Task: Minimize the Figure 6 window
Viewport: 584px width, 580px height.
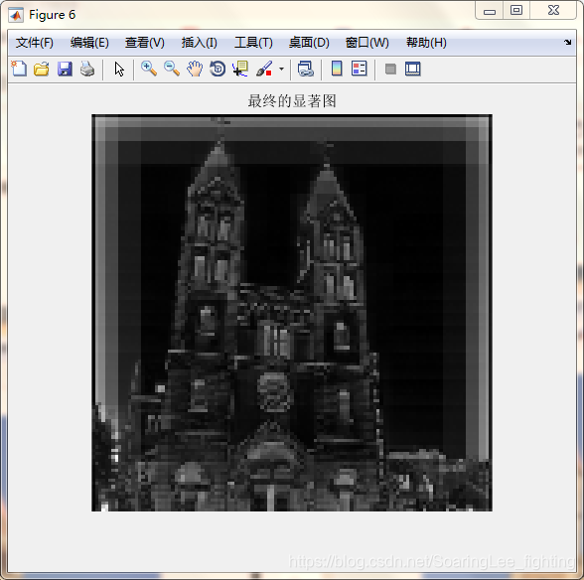Action: (x=490, y=11)
